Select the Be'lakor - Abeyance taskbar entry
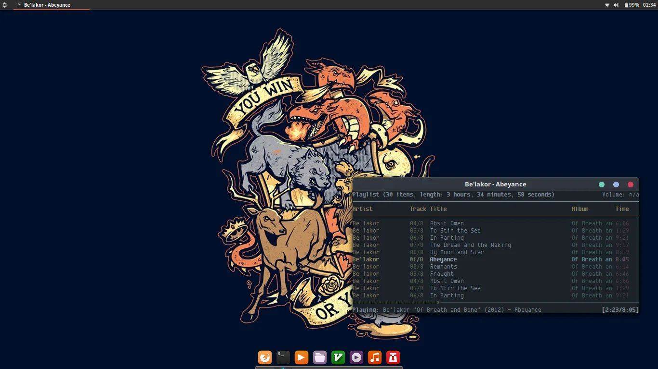Viewport: 658px width, 369px height. pyautogui.click(x=52, y=5)
